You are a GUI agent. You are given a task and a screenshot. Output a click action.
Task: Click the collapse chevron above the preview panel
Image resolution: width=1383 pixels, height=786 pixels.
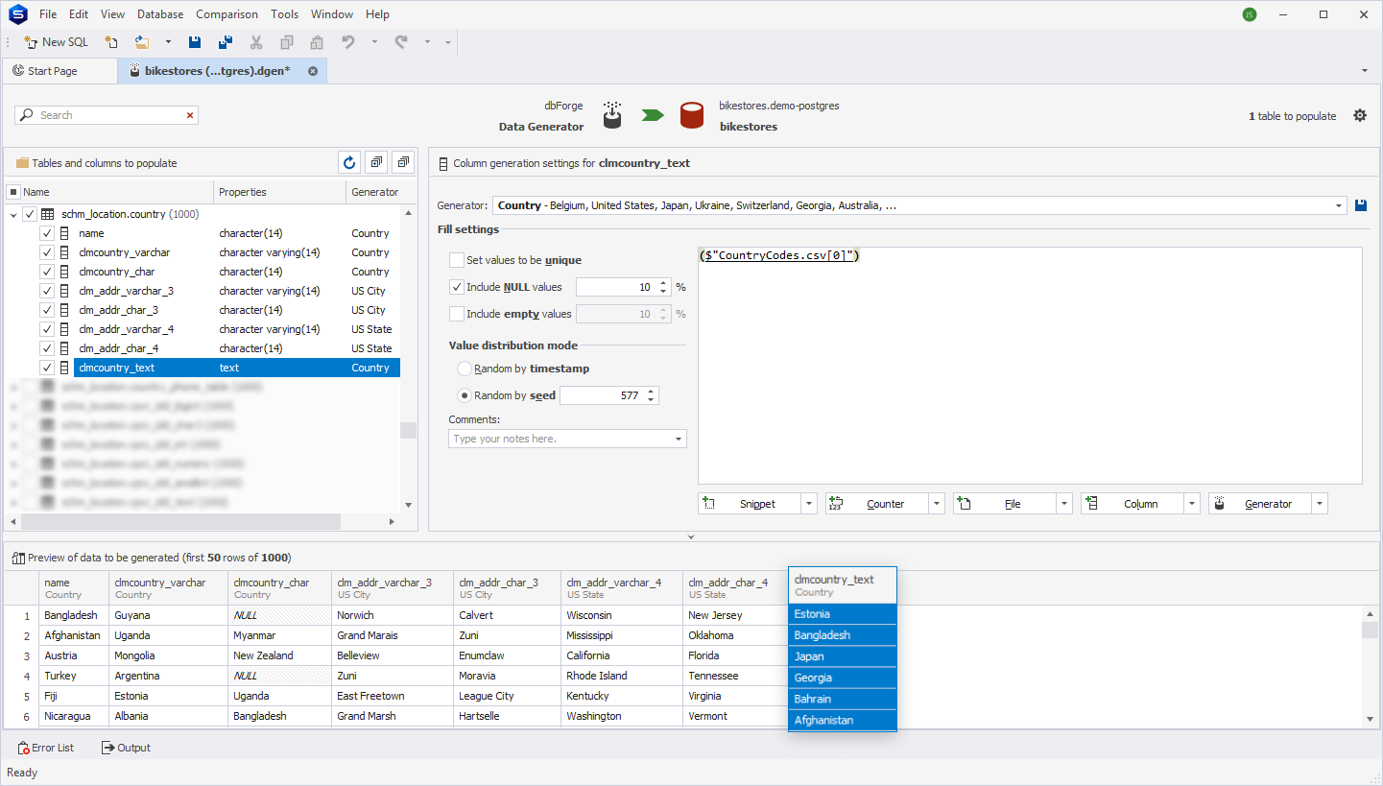click(x=691, y=537)
